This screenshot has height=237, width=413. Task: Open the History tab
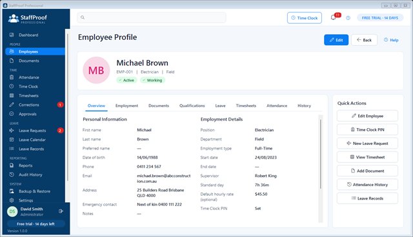pyautogui.click(x=304, y=106)
